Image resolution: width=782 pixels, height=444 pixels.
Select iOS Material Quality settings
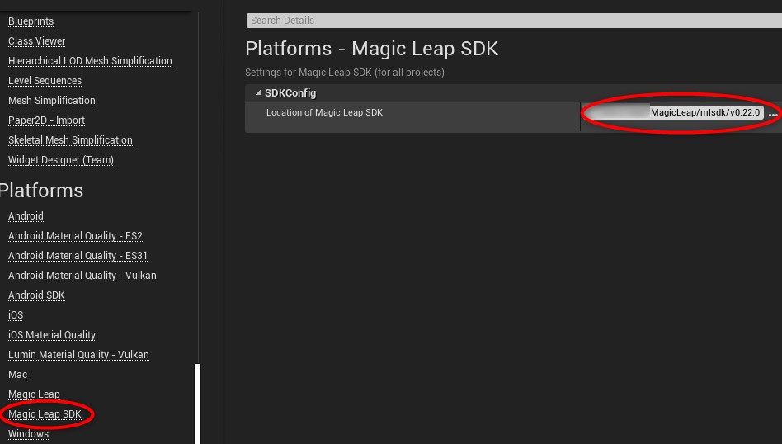(52, 335)
